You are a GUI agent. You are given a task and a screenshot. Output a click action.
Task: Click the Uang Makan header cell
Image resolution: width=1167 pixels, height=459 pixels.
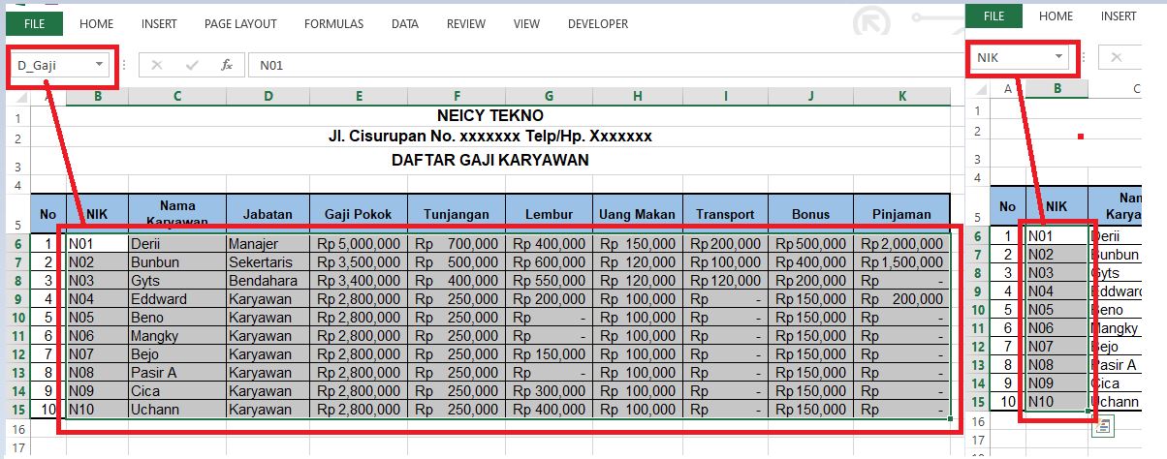pyautogui.click(x=638, y=214)
